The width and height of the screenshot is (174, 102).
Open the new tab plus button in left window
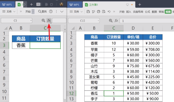[x=31, y=5]
